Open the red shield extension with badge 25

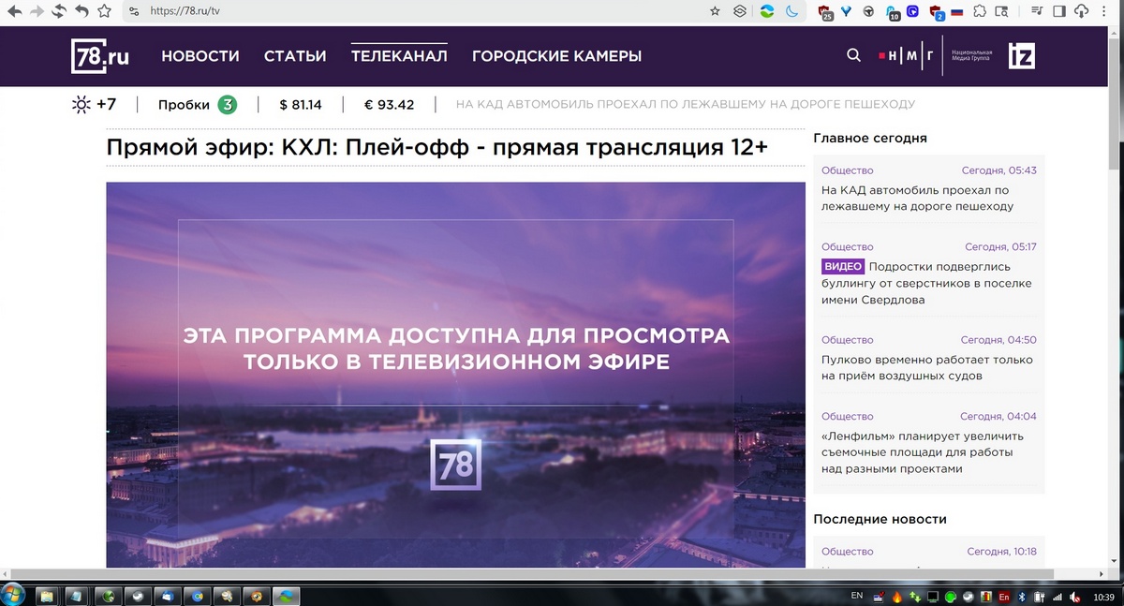point(826,12)
